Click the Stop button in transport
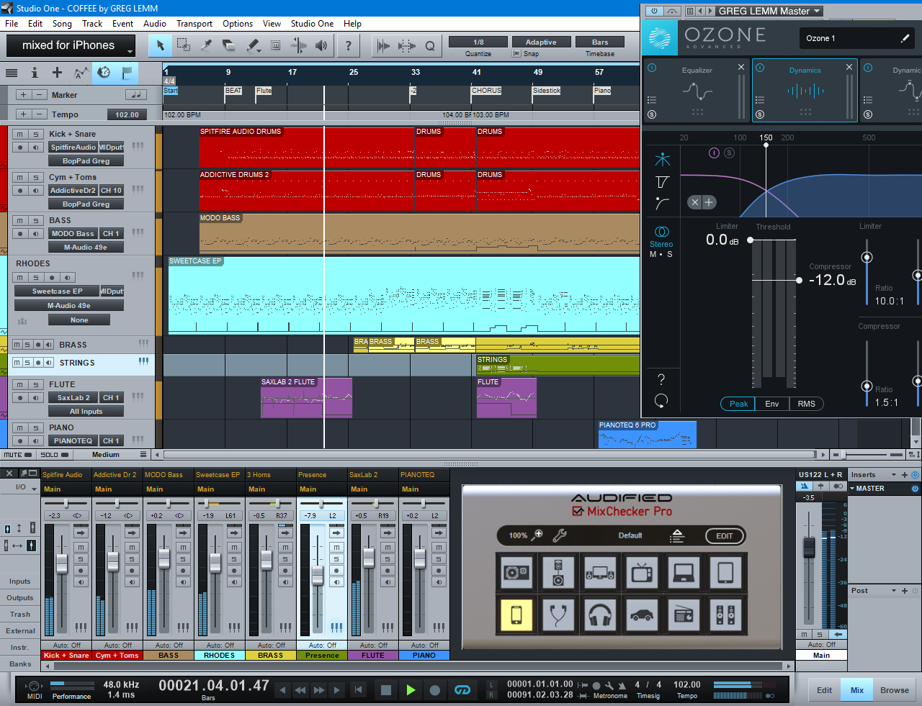The image size is (922, 706). click(386, 690)
